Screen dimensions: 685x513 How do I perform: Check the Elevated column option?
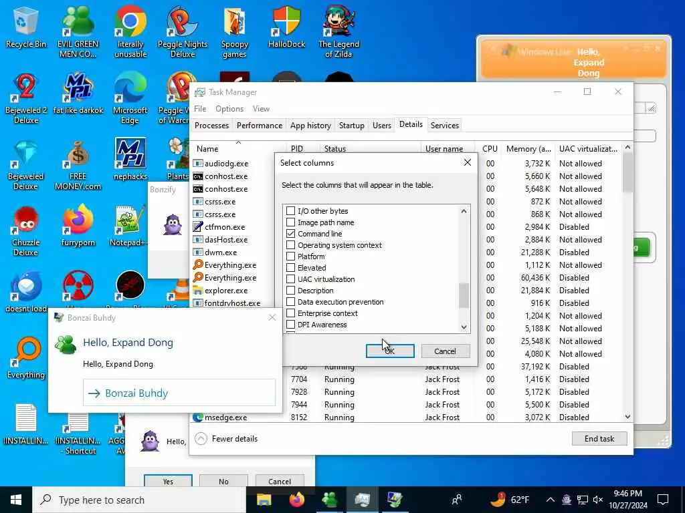pyautogui.click(x=290, y=267)
